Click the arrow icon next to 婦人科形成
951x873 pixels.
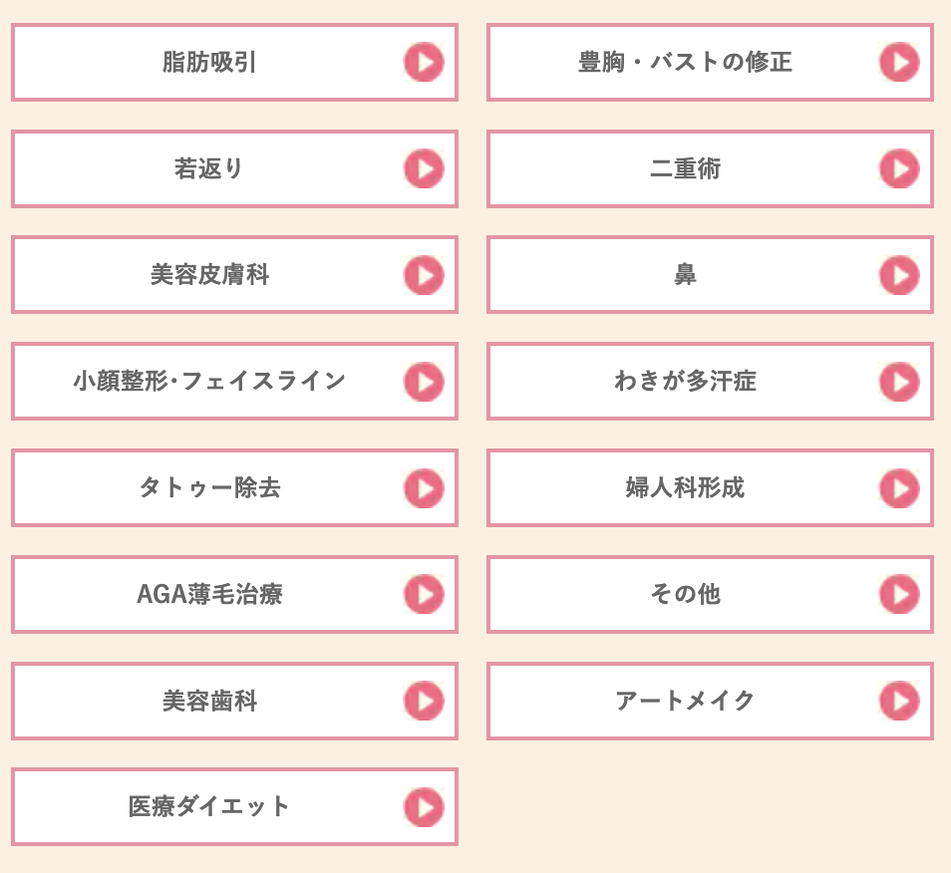coord(899,488)
